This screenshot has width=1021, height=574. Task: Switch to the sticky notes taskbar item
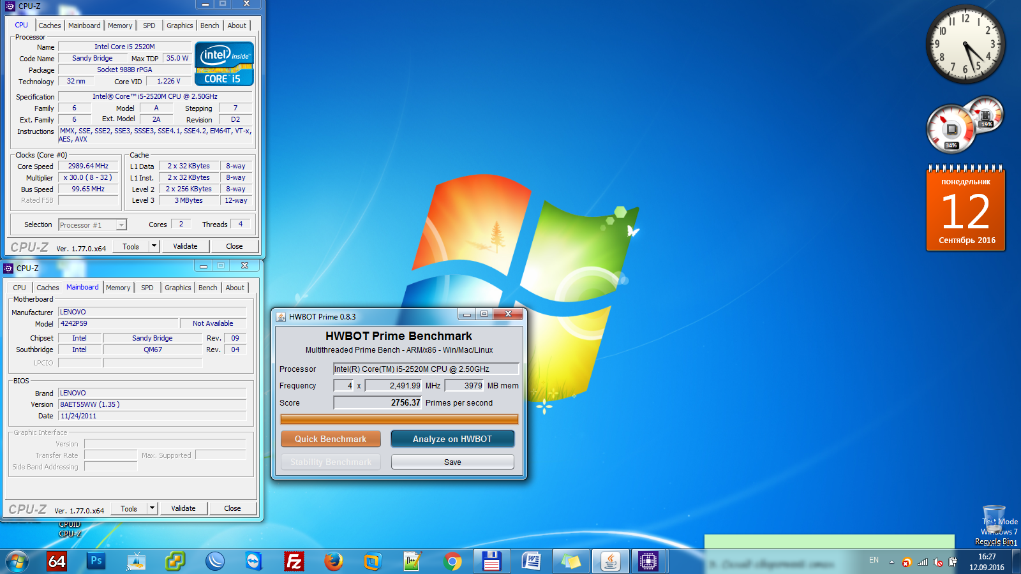pyautogui.click(x=570, y=561)
